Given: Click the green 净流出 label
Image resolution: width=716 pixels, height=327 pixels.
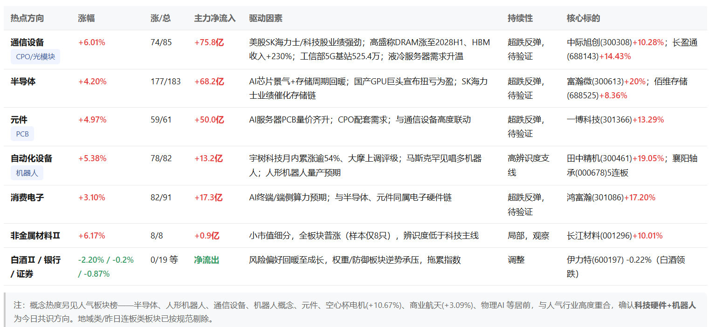Looking at the screenshot, I should 207,260.
